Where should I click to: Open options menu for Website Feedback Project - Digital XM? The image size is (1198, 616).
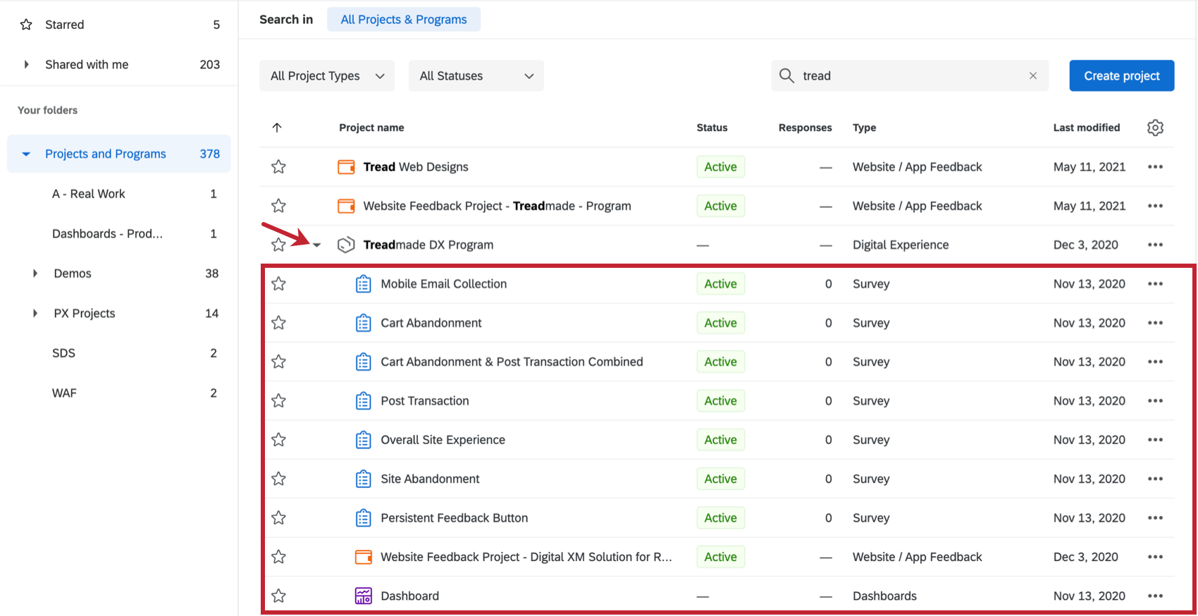tap(1155, 557)
